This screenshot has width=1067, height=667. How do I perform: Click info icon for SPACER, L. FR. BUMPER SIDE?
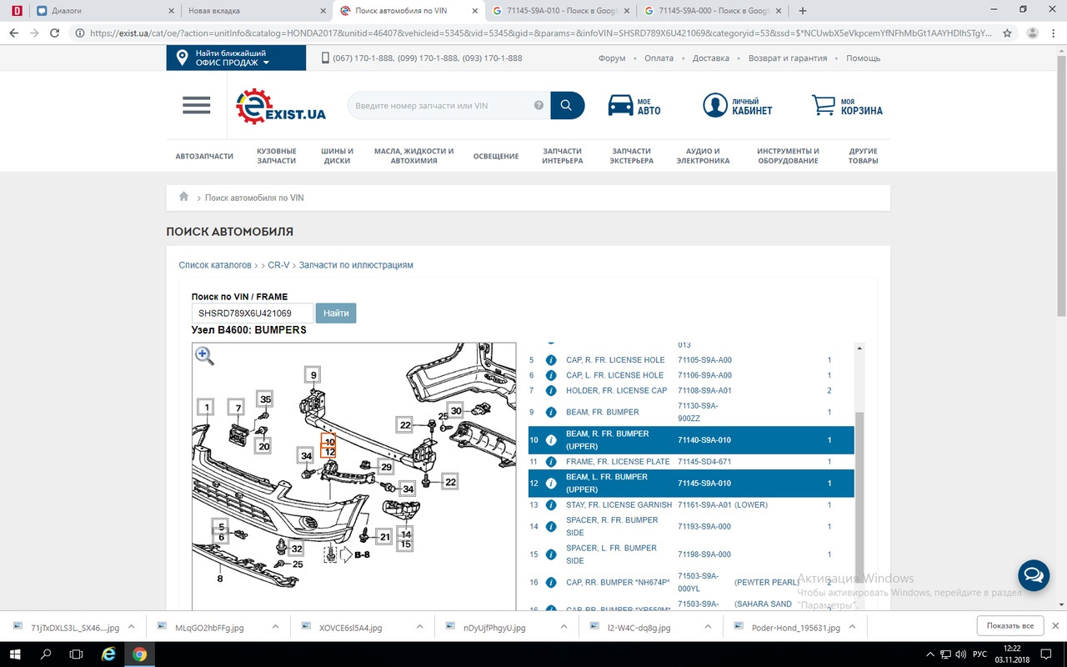coord(551,554)
